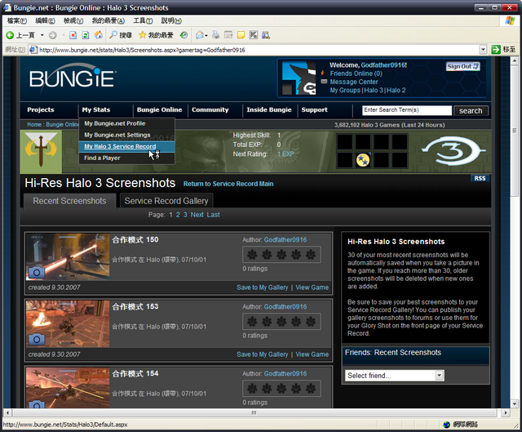
Task: Open the Select friend dropdown
Action: coord(395,376)
